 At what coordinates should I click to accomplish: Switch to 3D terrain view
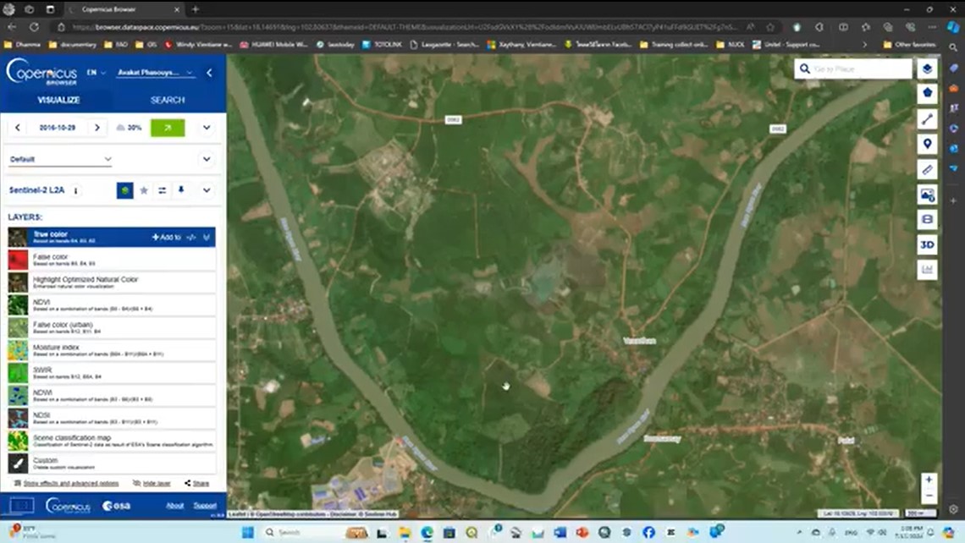[x=927, y=244]
